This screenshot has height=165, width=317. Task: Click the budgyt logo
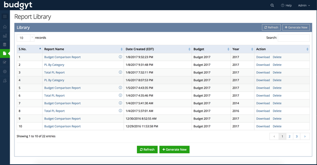pyautogui.click(x=18, y=5)
